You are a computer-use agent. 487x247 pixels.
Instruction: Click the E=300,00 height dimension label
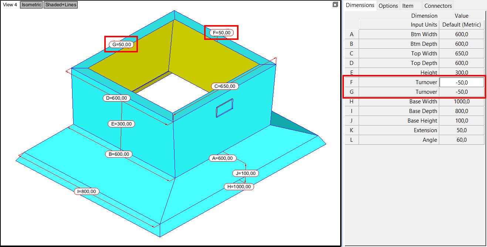(x=121, y=124)
